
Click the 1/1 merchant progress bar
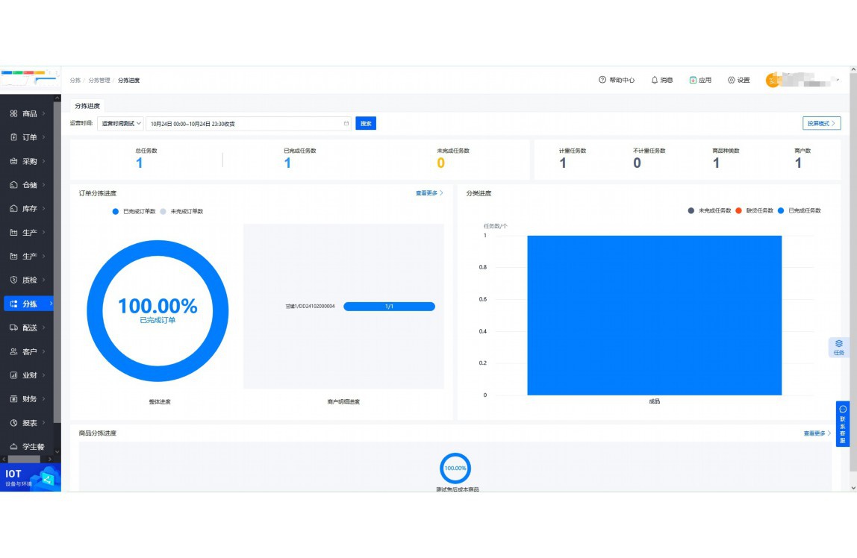(389, 307)
